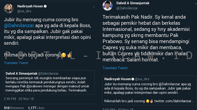View the 510 Retweets list
The image size is (197, 110).
[14, 108]
